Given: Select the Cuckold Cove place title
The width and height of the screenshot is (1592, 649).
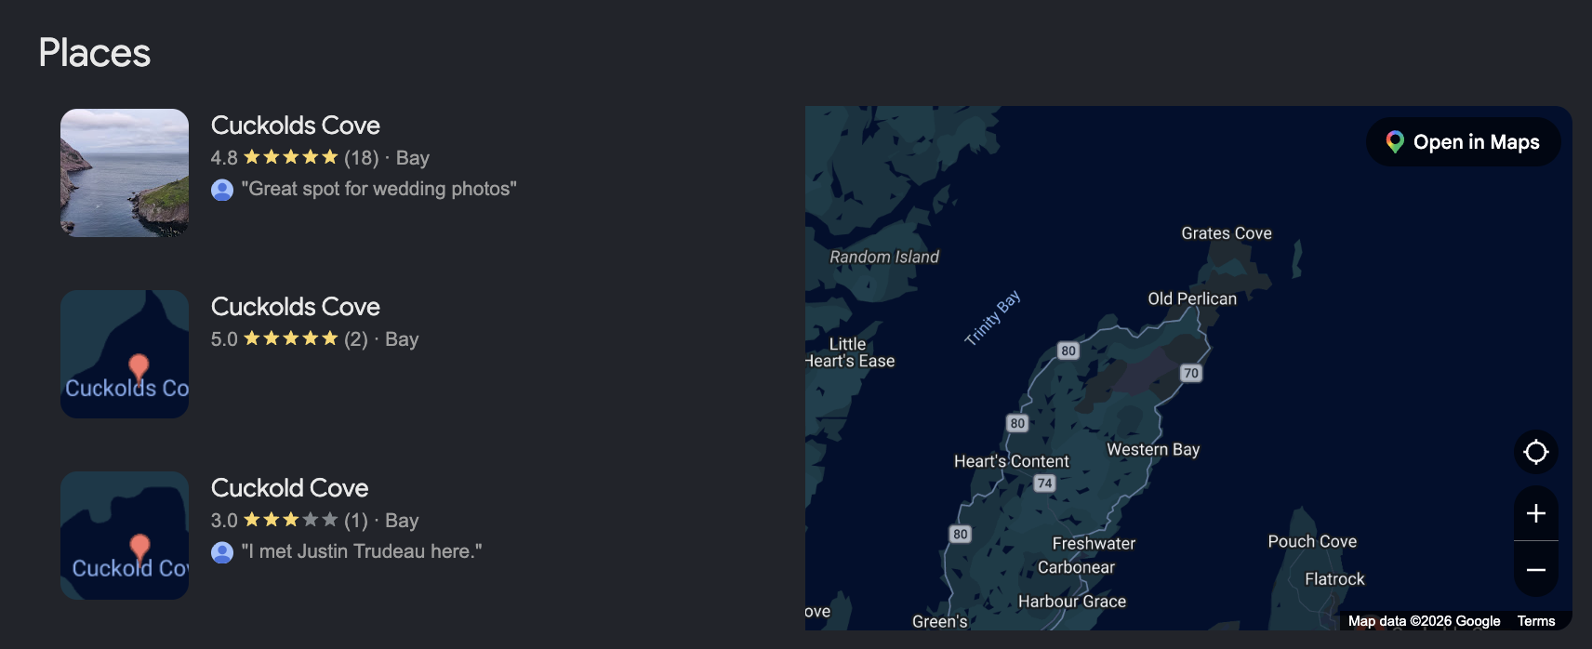Looking at the screenshot, I should [289, 488].
